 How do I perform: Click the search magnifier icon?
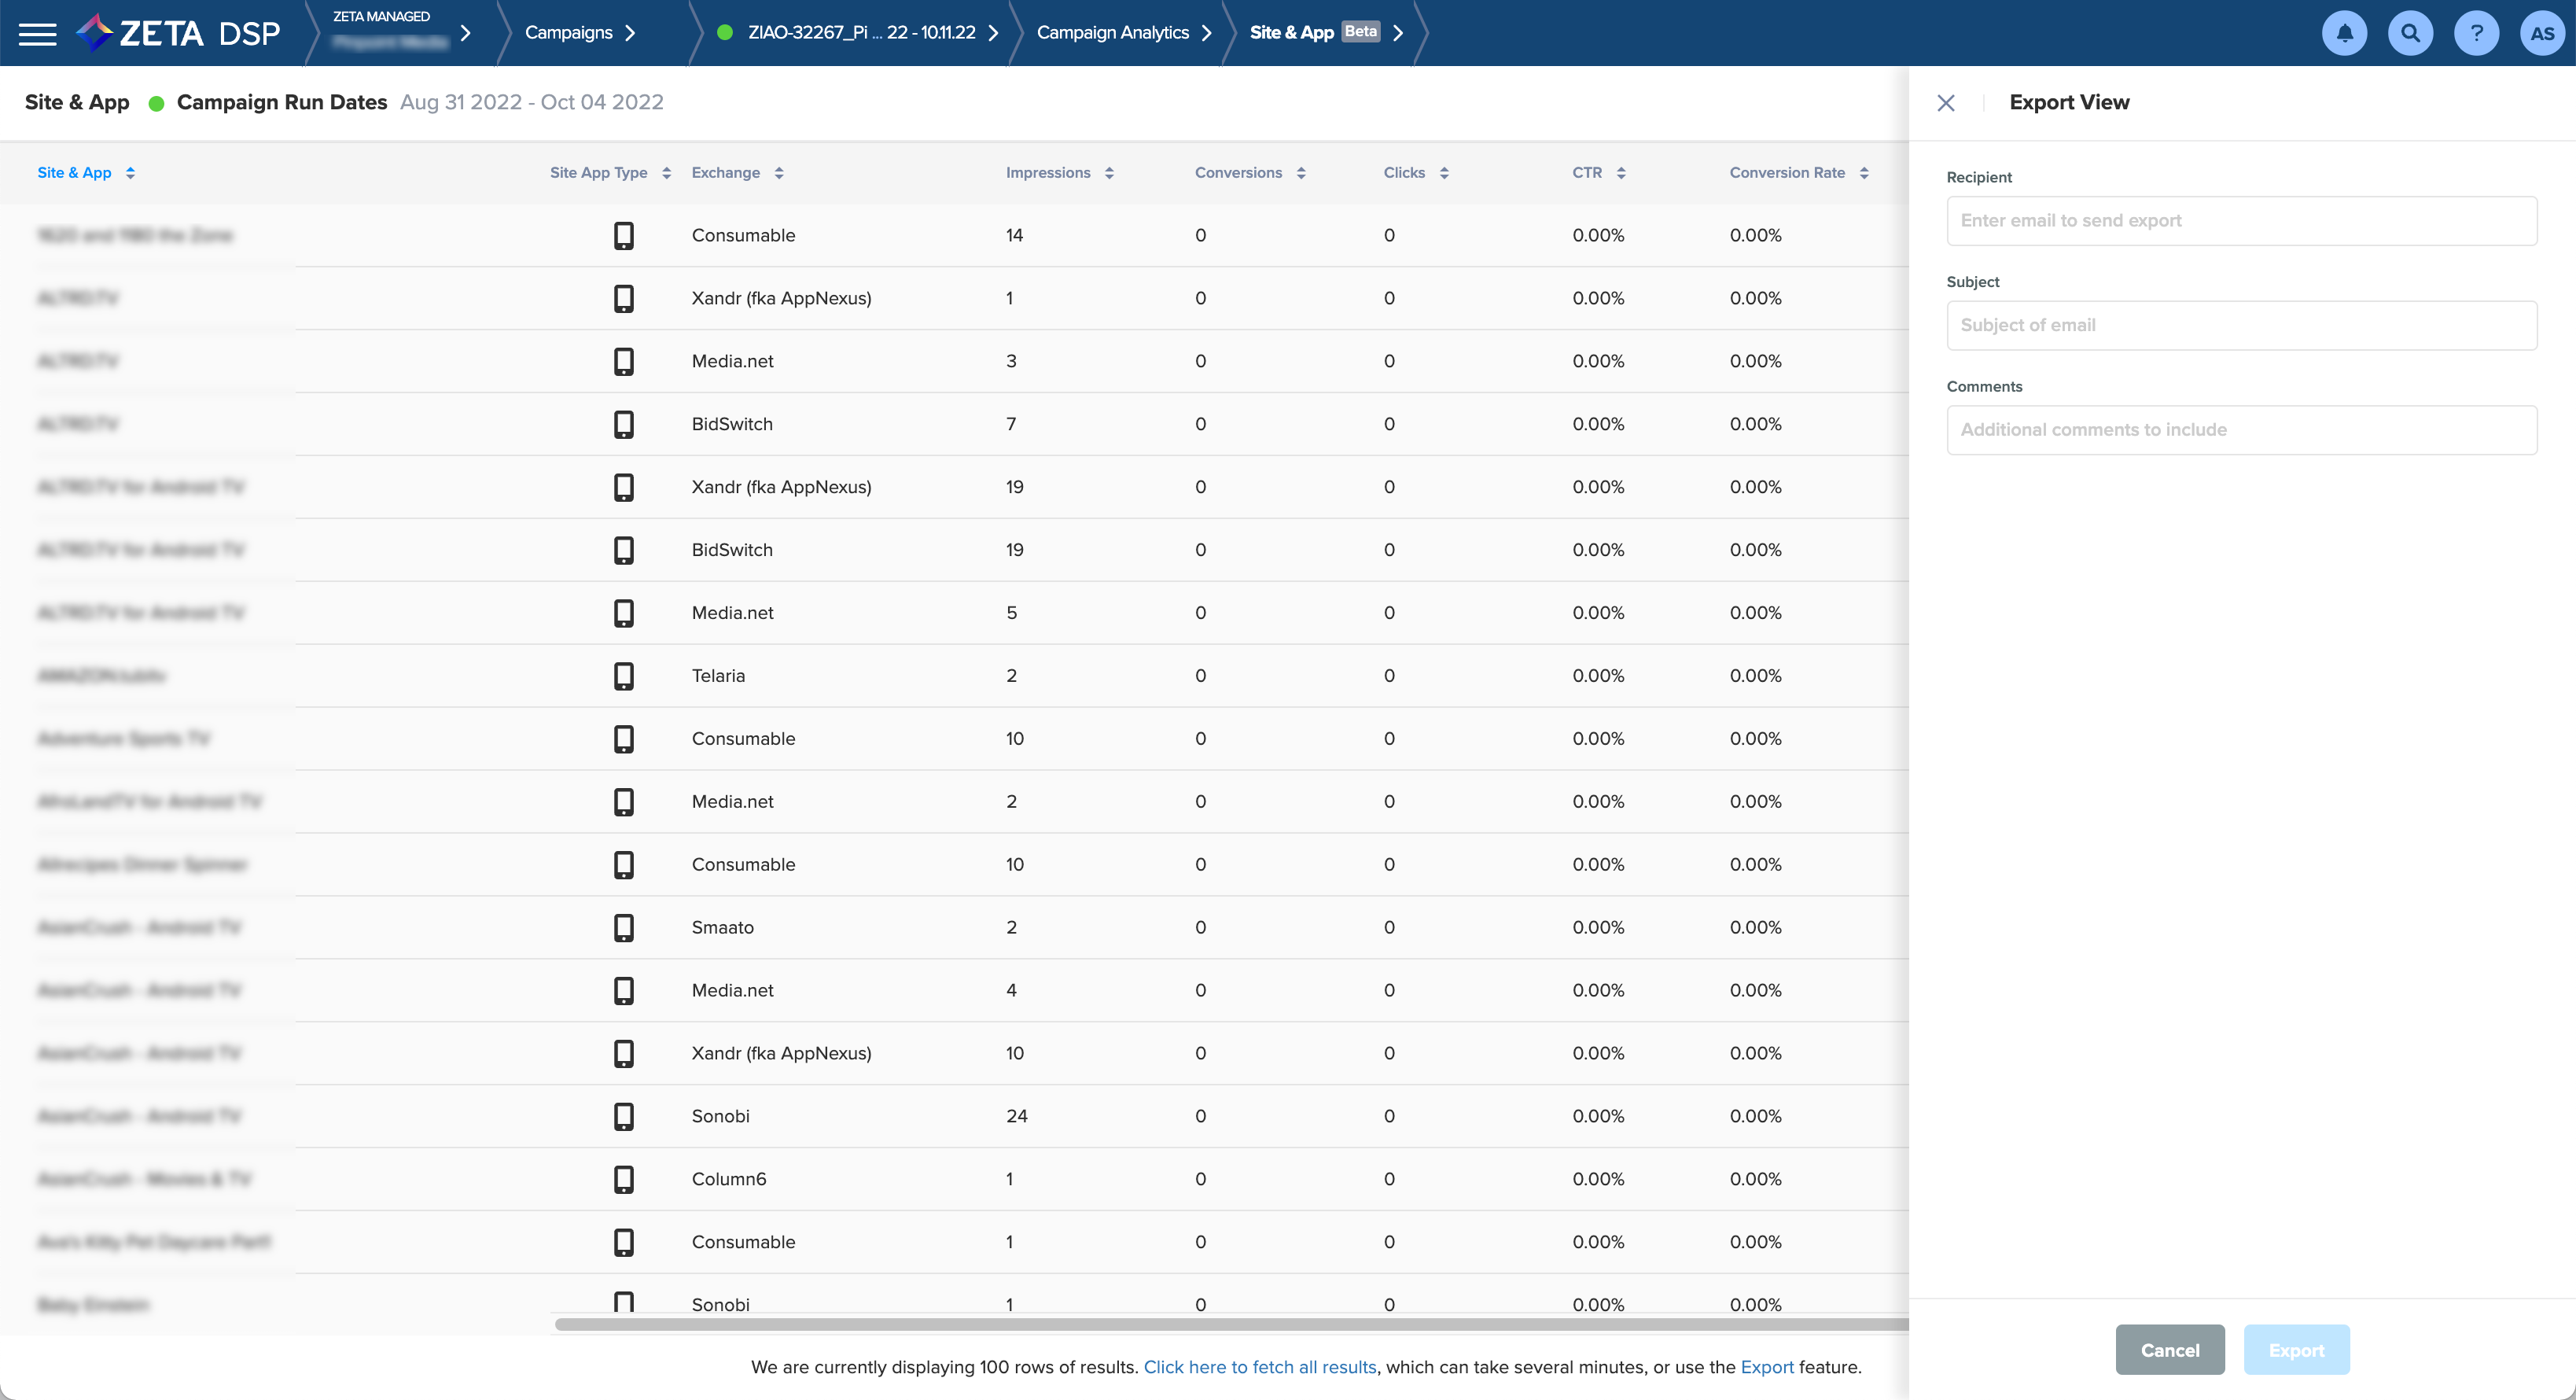click(x=2410, y=33)
